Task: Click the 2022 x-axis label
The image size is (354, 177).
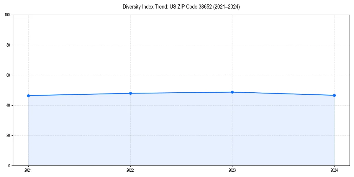Action: tap(130, 170)
